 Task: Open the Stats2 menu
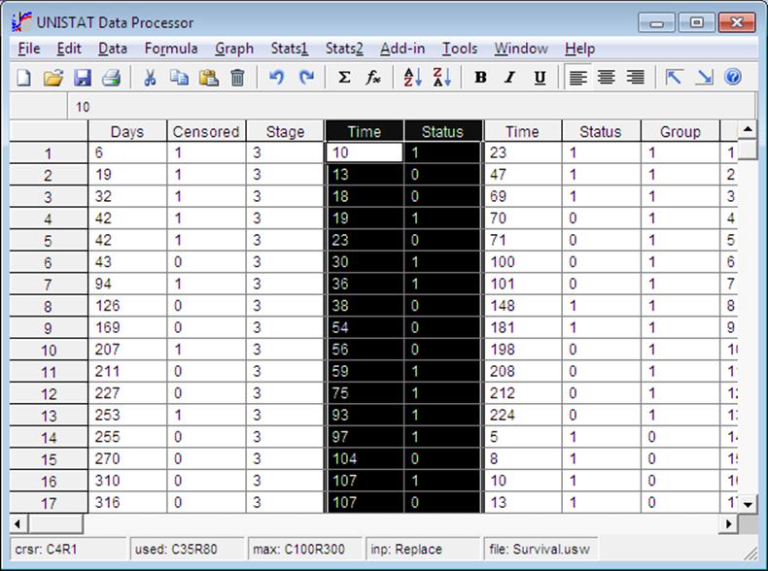coord(344,49)
